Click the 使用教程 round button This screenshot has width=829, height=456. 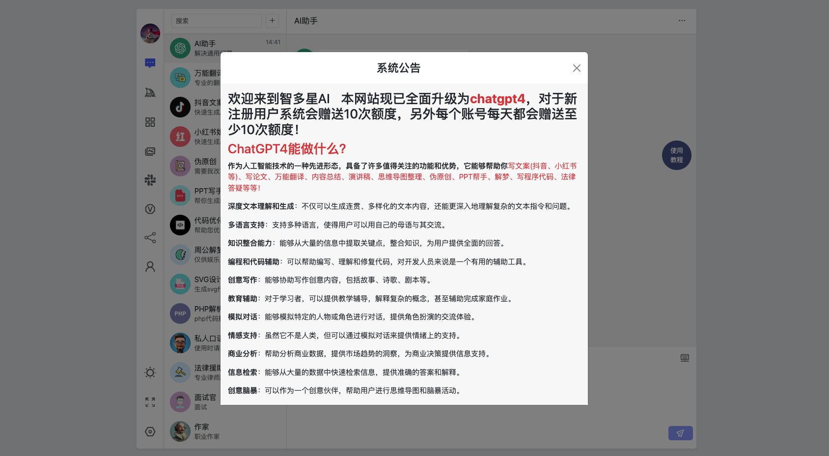point(677,155)
